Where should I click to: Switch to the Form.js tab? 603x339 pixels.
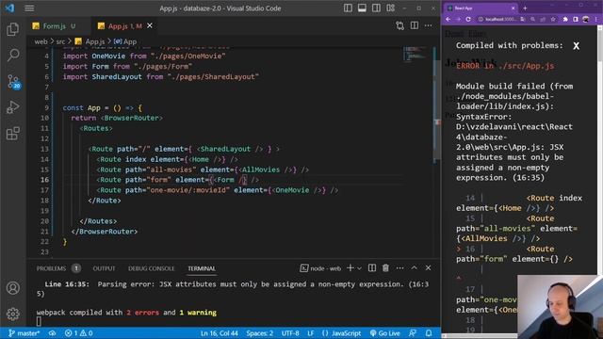coord(55,26)
